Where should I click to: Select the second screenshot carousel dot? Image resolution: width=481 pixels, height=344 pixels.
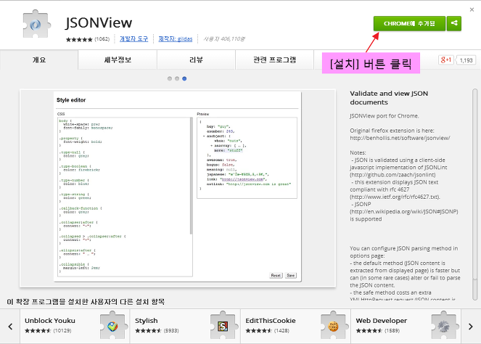click(x=177, y=78)
